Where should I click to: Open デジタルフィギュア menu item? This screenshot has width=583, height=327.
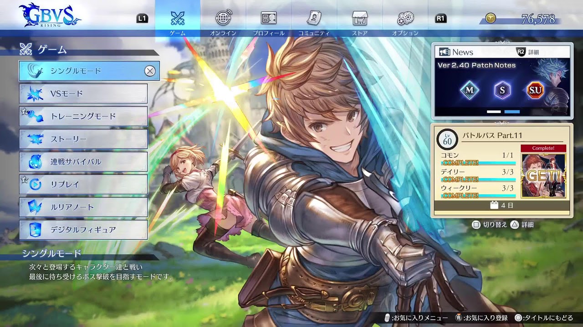click(83, 230)
